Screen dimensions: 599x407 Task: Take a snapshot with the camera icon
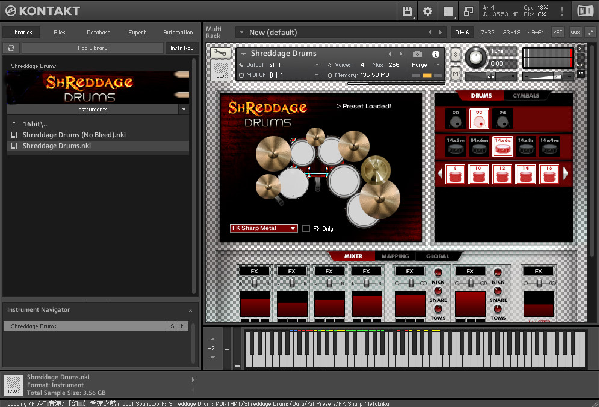[x=418, y=54]
